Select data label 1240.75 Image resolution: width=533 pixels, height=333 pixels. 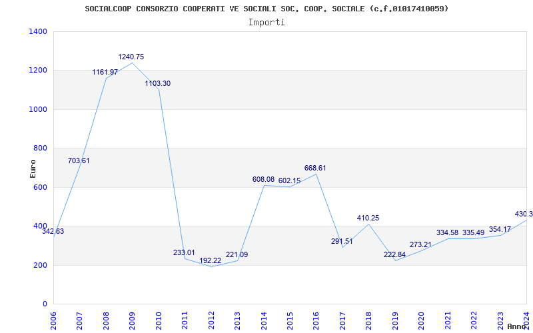[x=131, y=57]
